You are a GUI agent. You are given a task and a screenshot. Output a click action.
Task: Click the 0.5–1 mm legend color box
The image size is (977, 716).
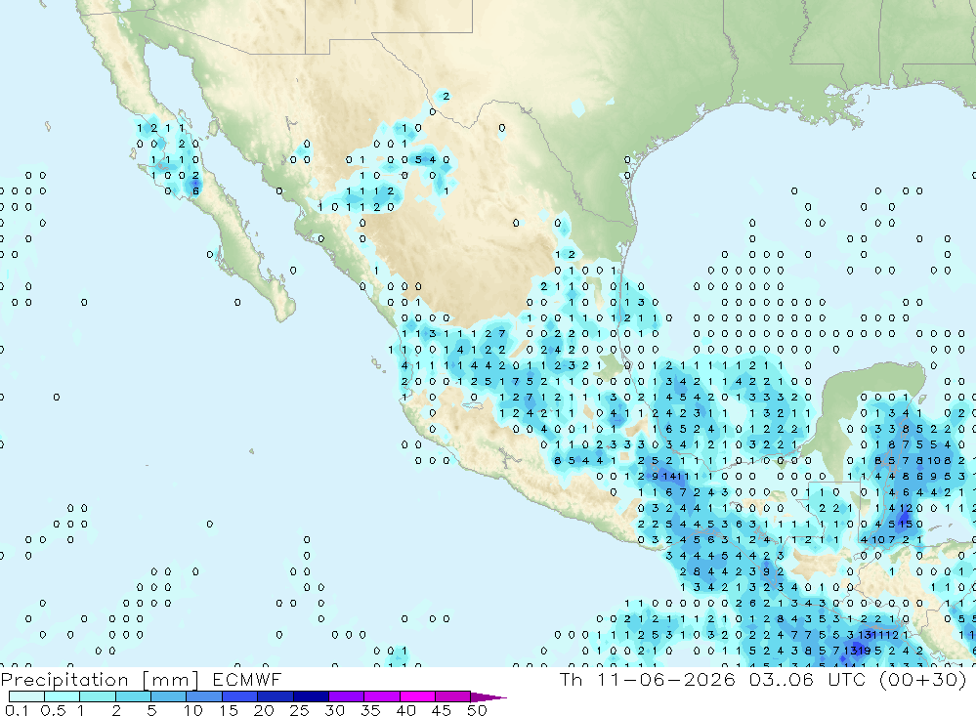tap(62, 696)
